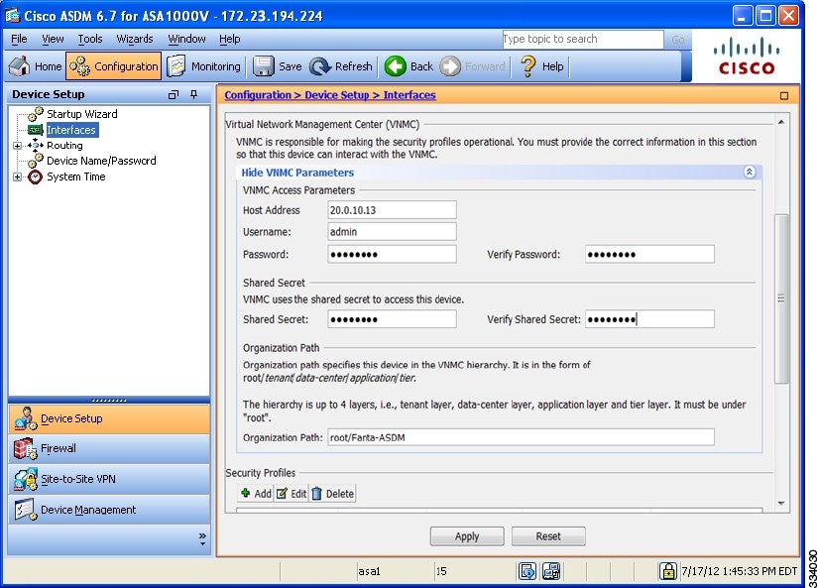Select Interfaces in the Device Setup tree
Viewport: 820px width, 588px height.
click(71, 130)
